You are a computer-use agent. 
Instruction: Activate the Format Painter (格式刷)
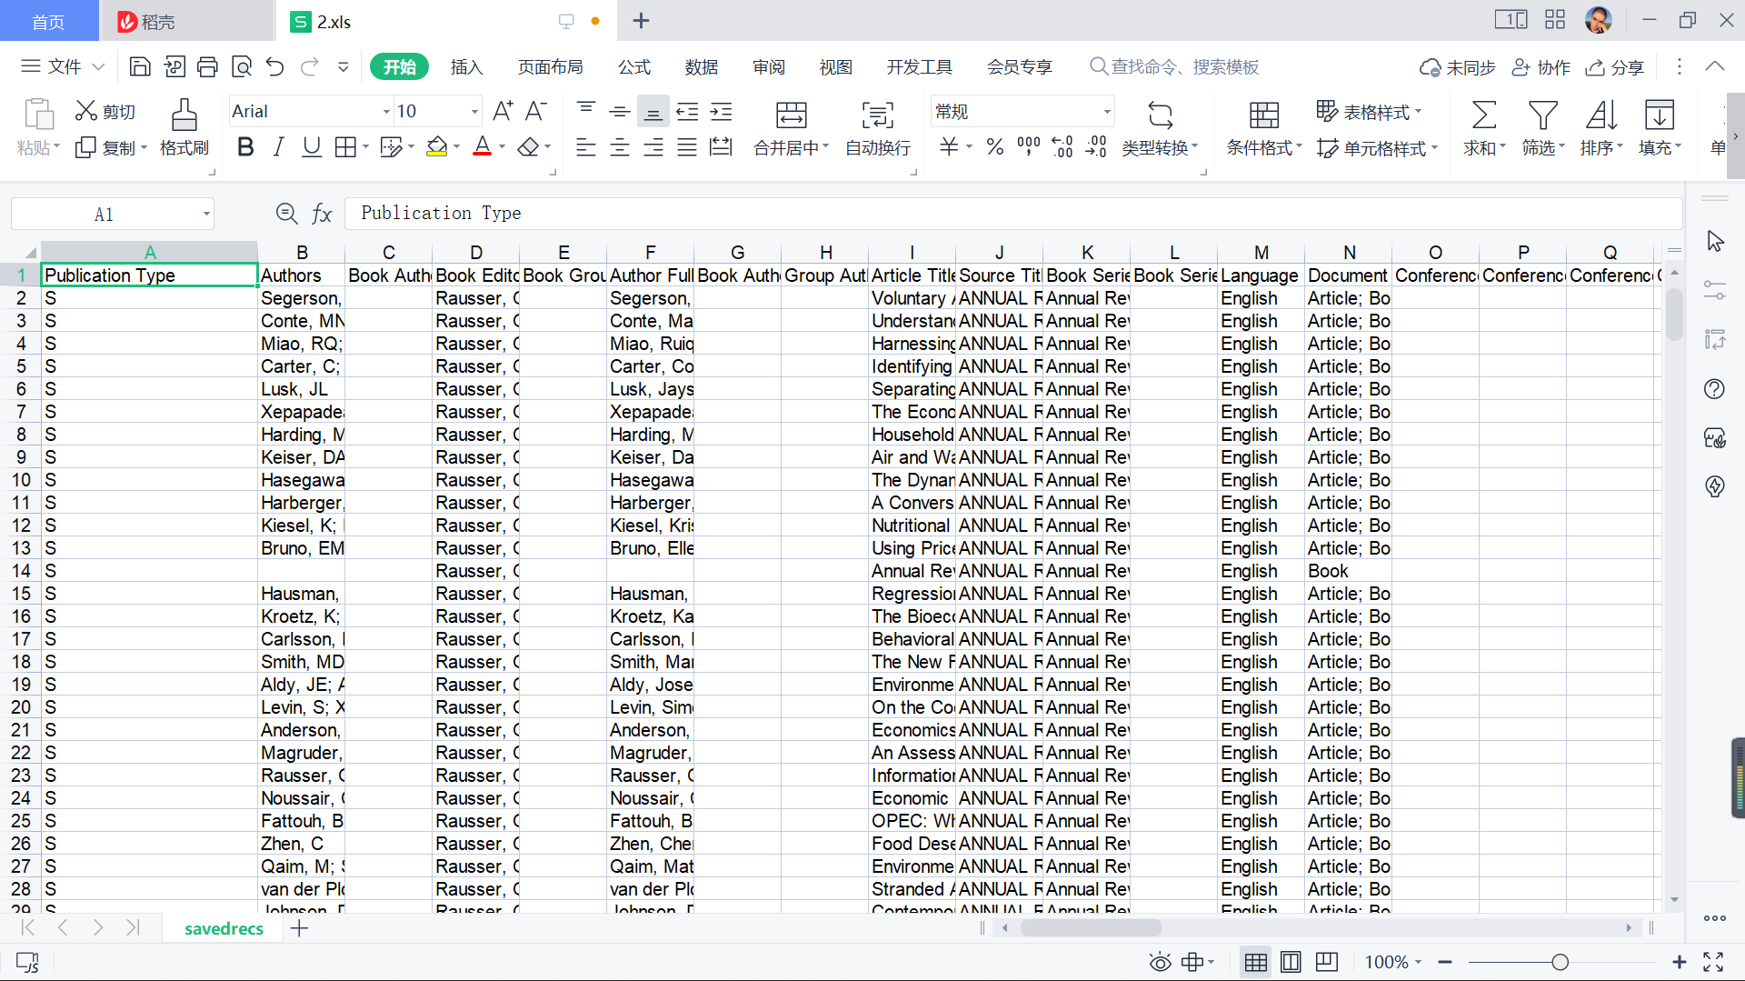(184, 127)
